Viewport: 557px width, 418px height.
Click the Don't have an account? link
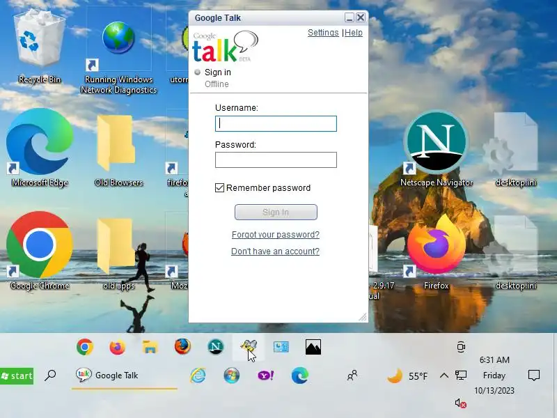[x=275, y=251]
